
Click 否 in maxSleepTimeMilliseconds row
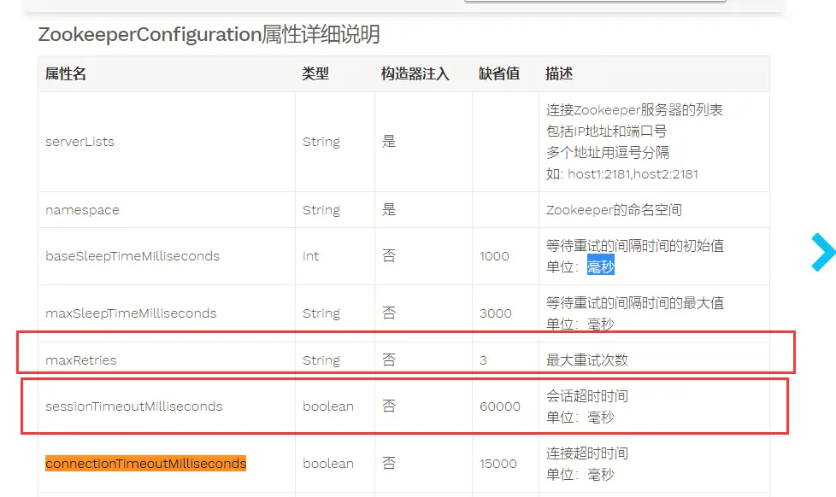pos(389,313)
